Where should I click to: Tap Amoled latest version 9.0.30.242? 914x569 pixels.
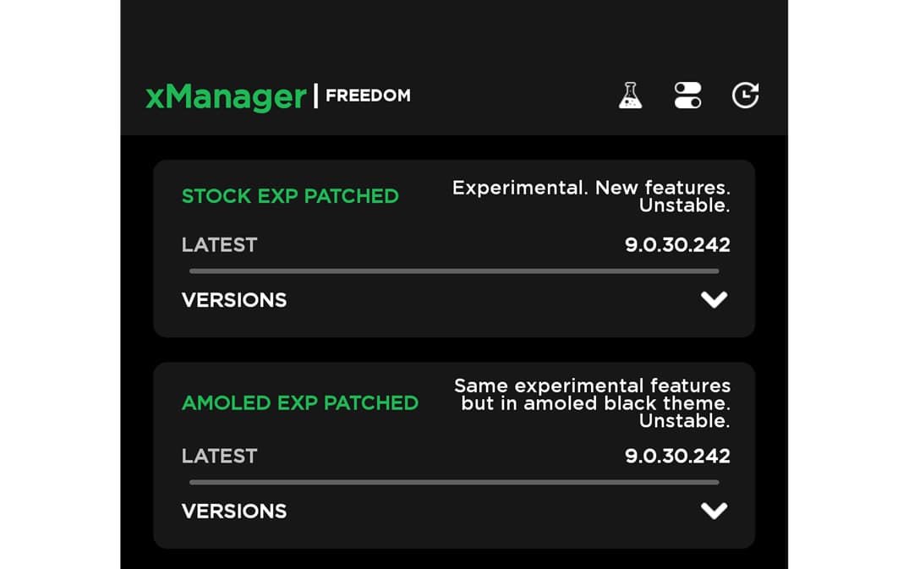tap(677, 456)
